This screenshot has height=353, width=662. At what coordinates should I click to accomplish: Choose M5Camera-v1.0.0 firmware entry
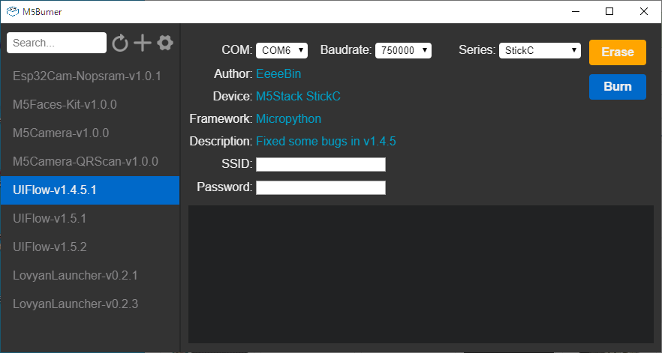90,133
